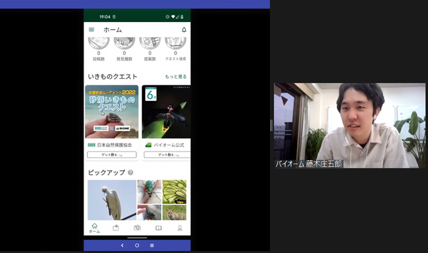Image resolution: width=428 pixels, height=253 pixels.
Task: Switch to the map bottom tab
Action: (x=116, y=228)
